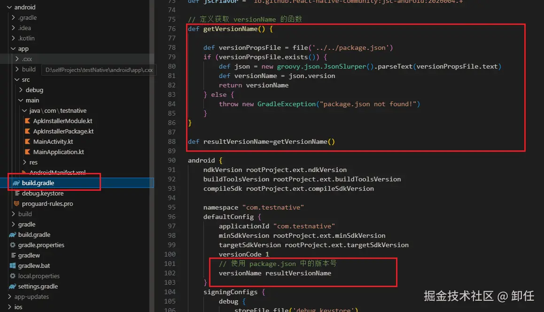Click 'buildToolsVersion' at start of line 92
The width and height of the screenshot is (544, 312).
[236, 179]
